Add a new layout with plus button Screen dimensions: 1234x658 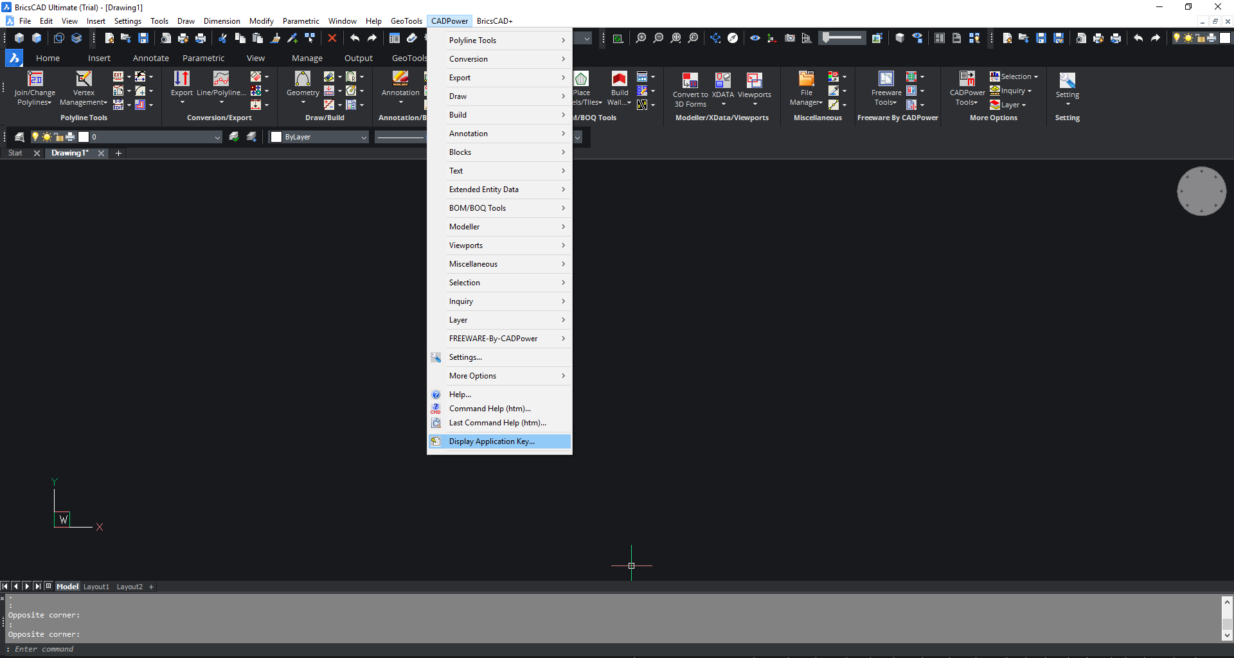[151, 587]
